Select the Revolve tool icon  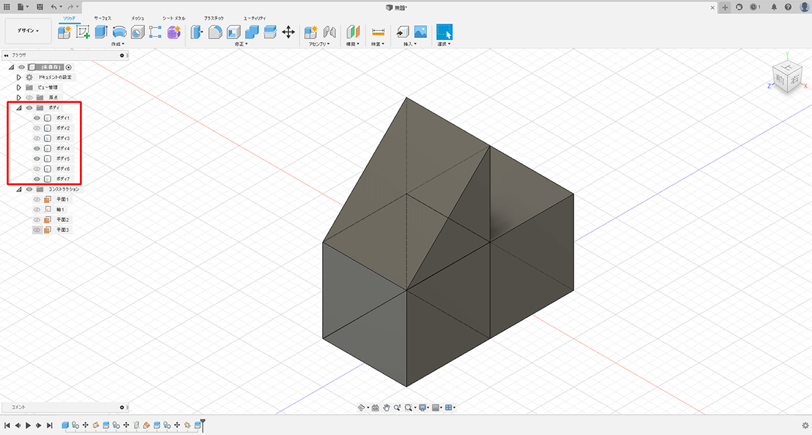pos(119,32)
